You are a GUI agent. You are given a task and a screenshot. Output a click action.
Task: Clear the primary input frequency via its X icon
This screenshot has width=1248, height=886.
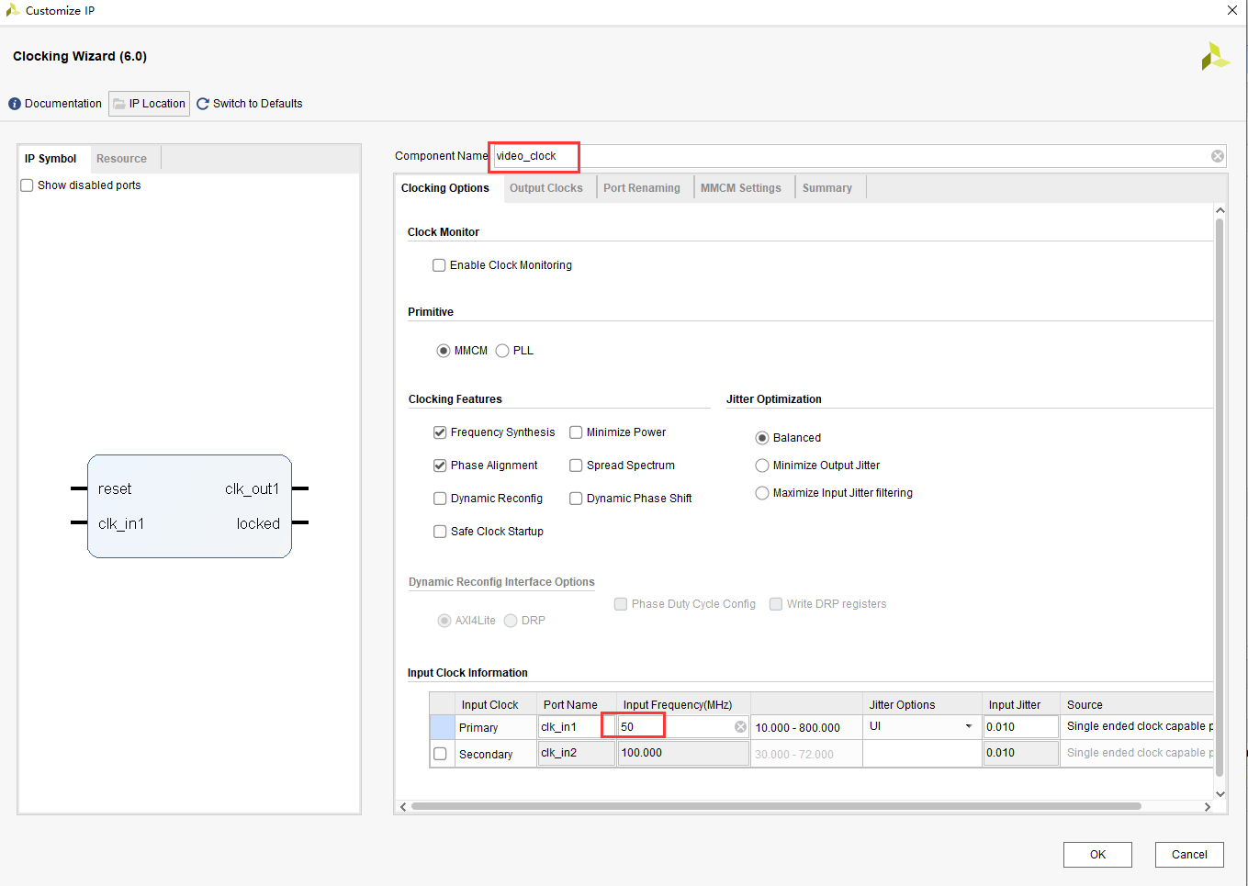[x=740, y=726]
